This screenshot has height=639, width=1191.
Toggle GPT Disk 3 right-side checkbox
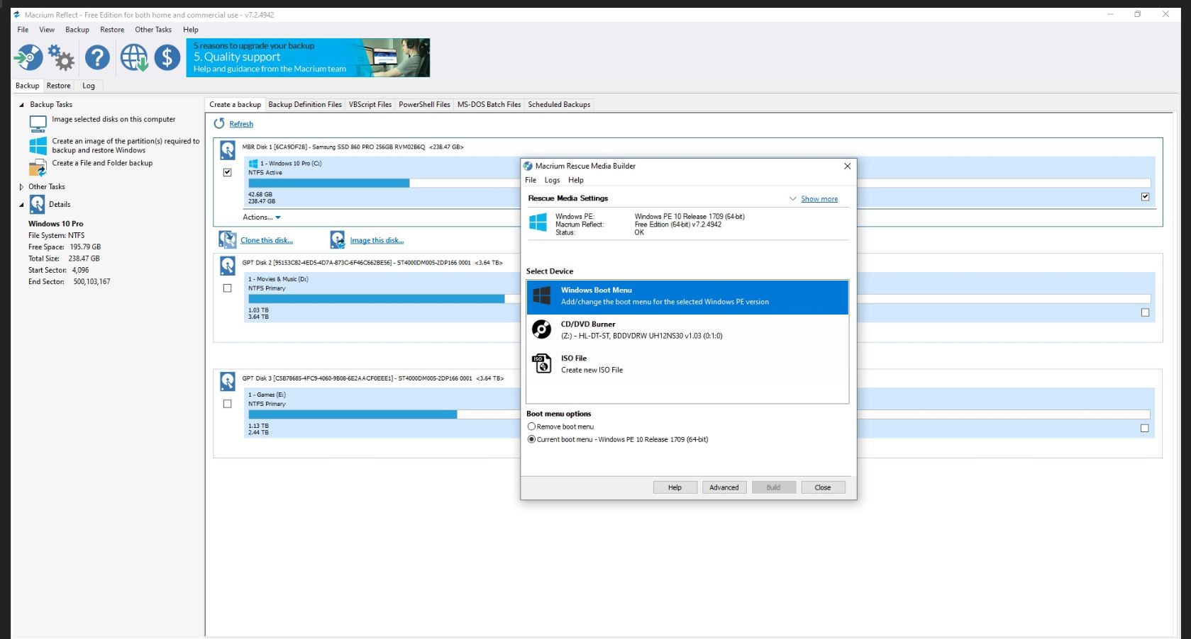[x=1144, y=428]
